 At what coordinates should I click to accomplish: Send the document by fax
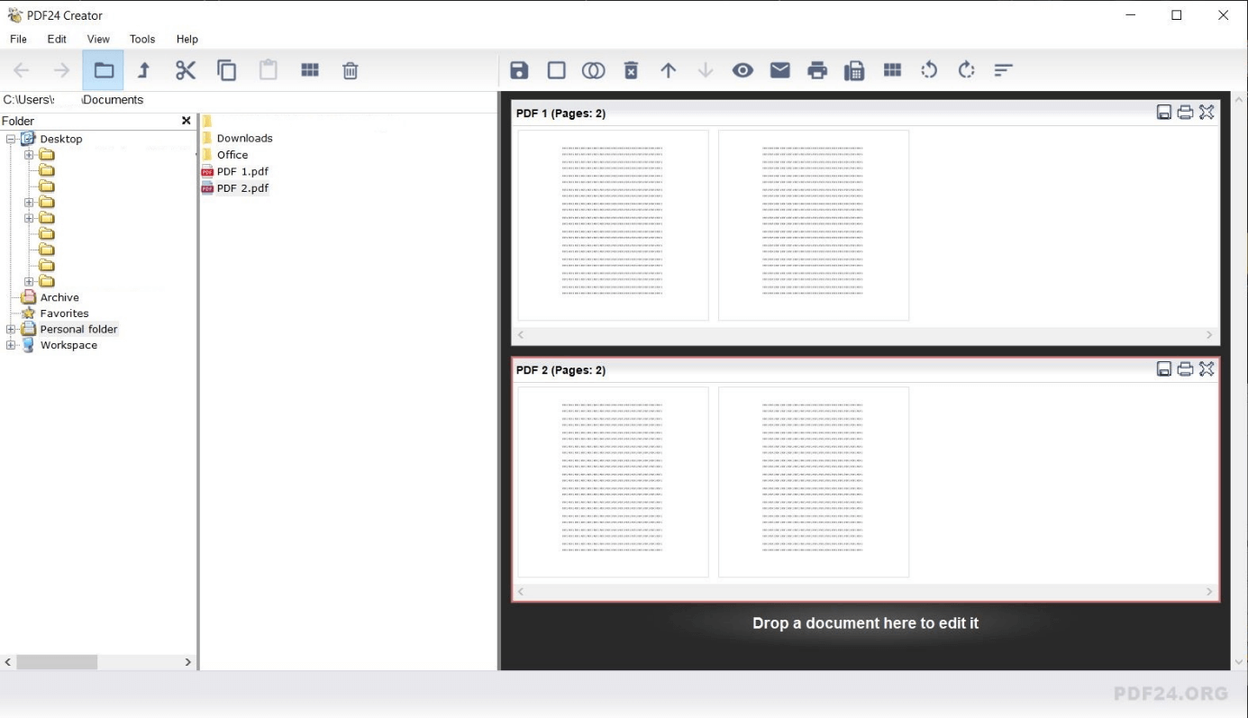coord(854,70)
